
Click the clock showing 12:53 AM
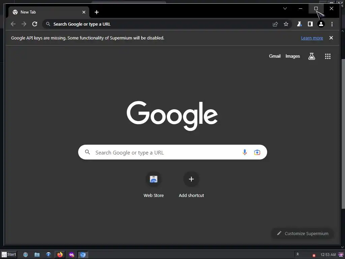(328, 255)
